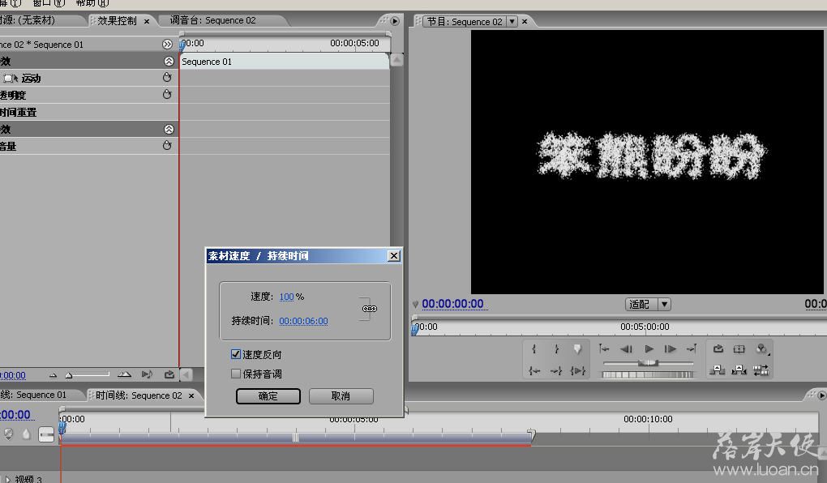Image resolution: width=827 pixels, height=483 pixels.
Task: Switch to the 时间线: Sequence 02 tab
Action: (x=139, y=395)
